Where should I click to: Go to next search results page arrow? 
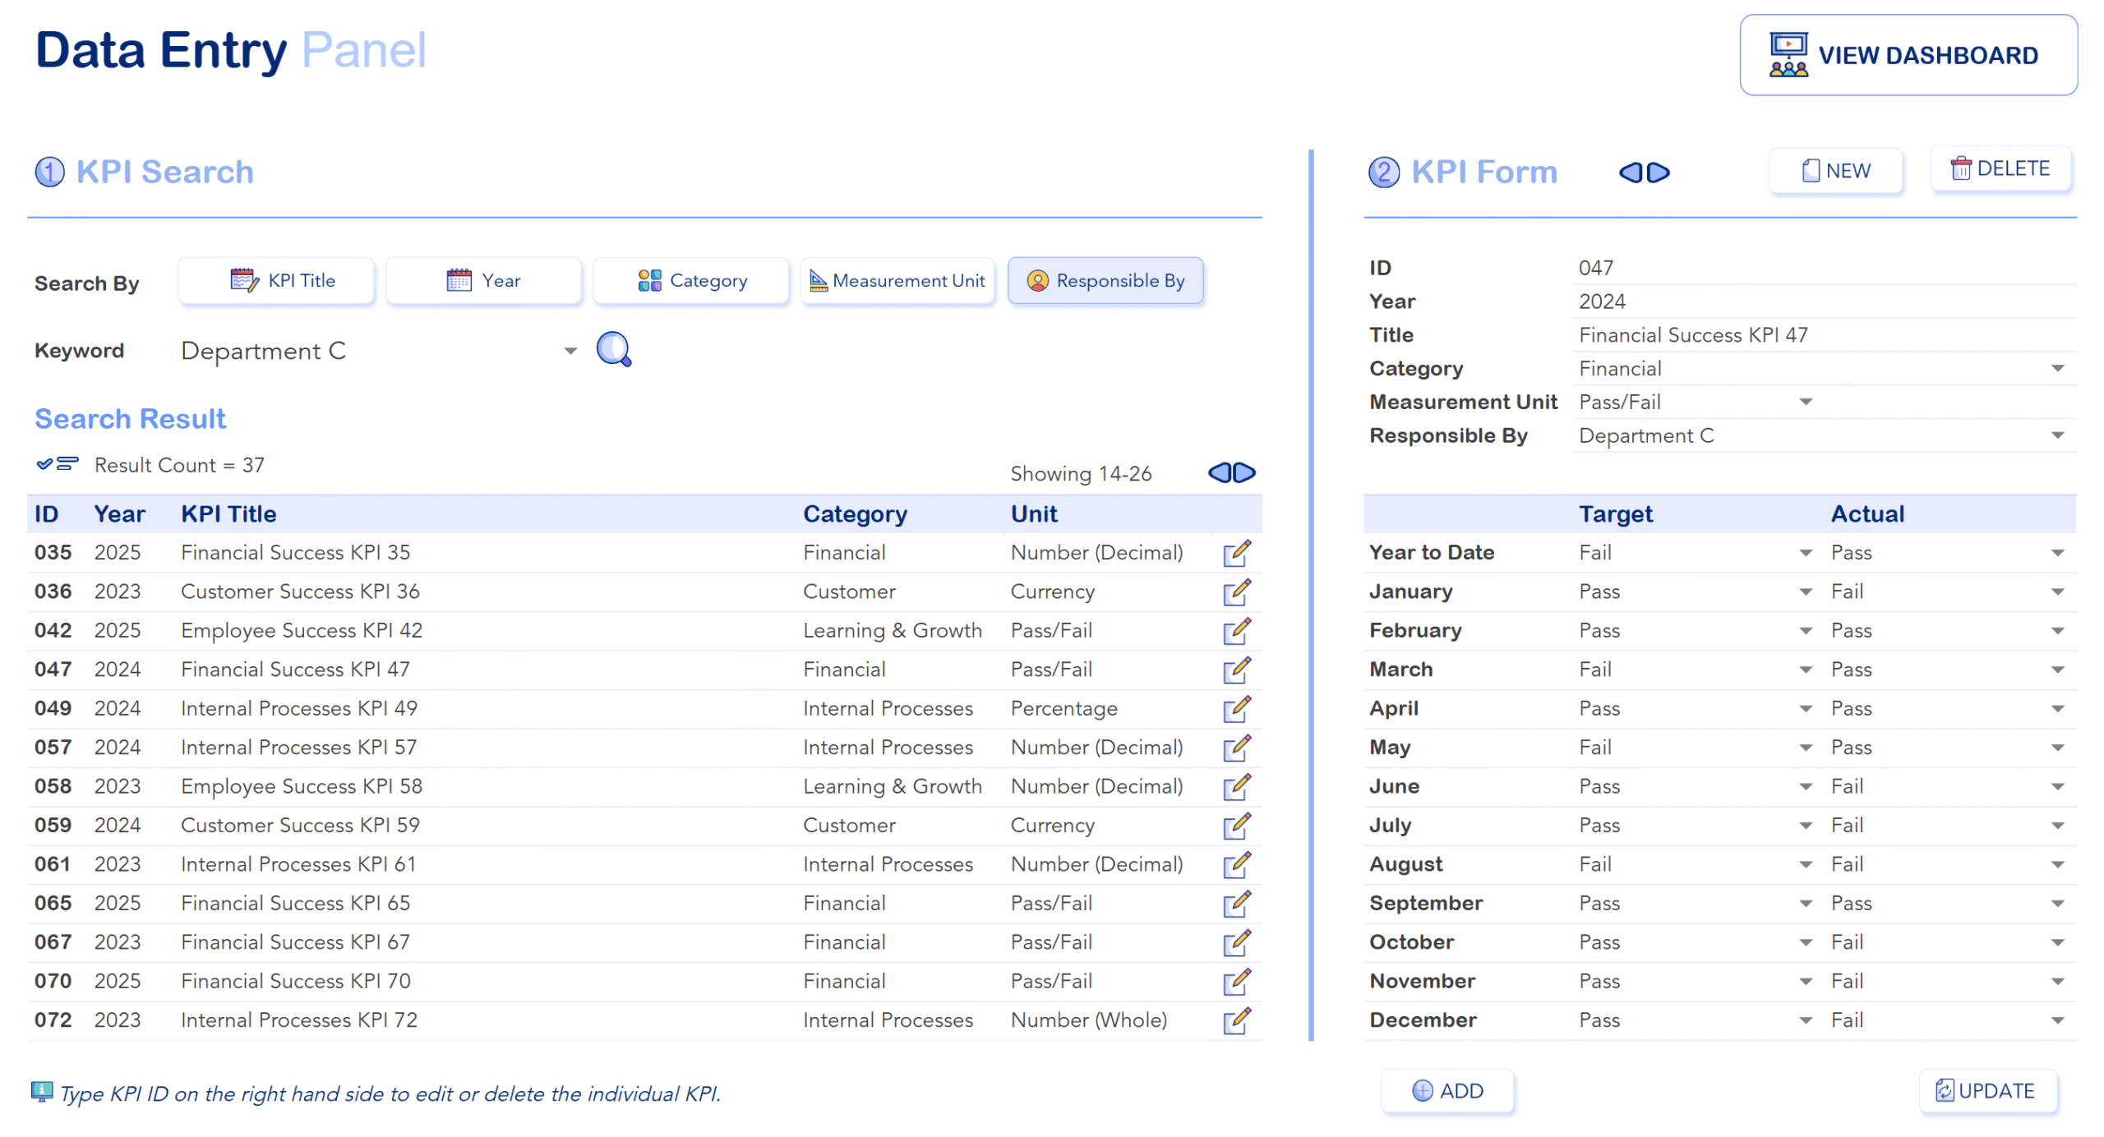click(x=1244, y=473)
